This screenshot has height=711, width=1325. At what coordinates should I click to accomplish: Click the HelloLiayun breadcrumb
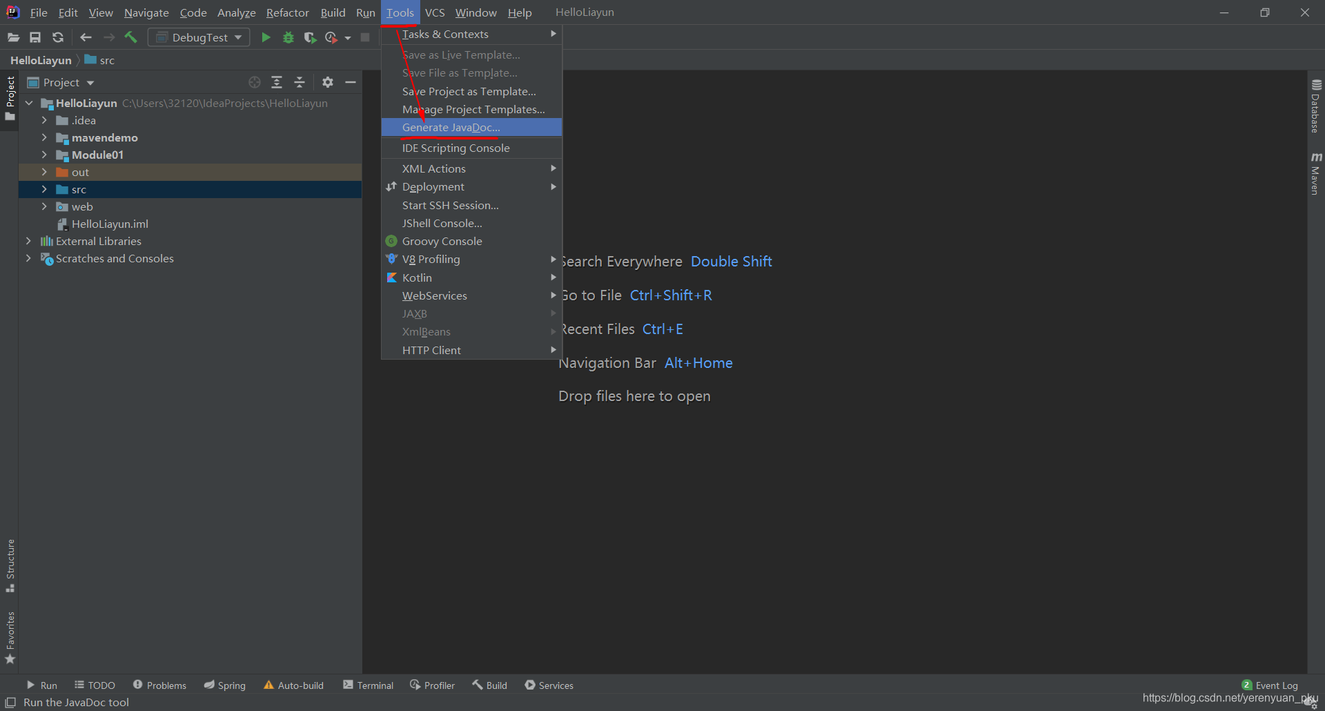(x=41, y=60)
